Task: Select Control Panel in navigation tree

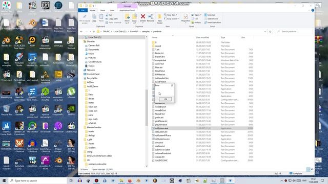Action: (x=93, y=74)
